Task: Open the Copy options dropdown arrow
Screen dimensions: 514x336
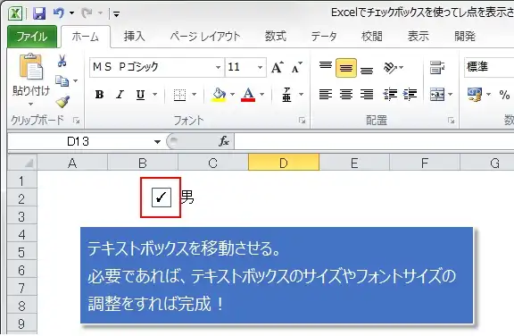Action: [x=75, y=80]
